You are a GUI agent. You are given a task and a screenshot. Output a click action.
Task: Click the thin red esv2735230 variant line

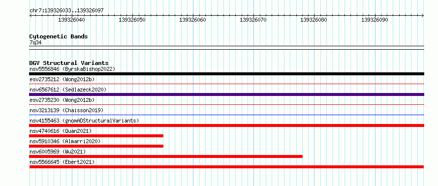(226, 104)
